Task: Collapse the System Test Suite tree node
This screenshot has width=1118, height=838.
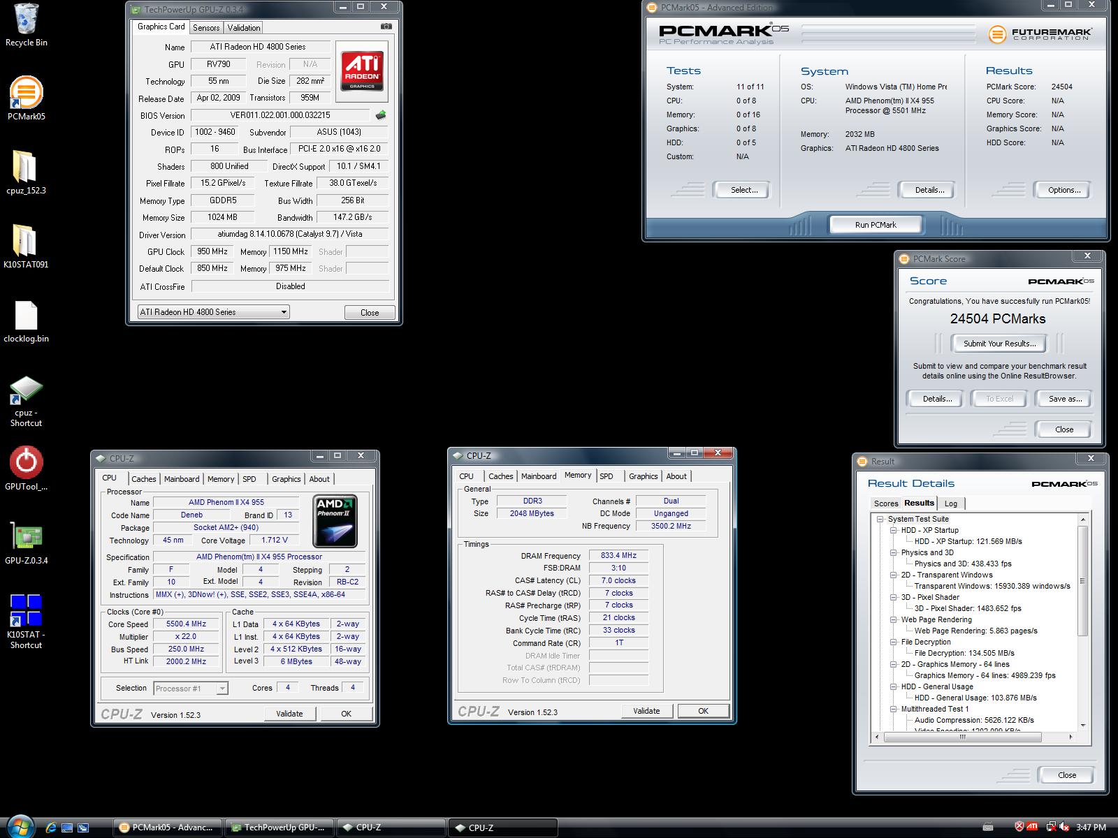Action: tap(881, 519)
